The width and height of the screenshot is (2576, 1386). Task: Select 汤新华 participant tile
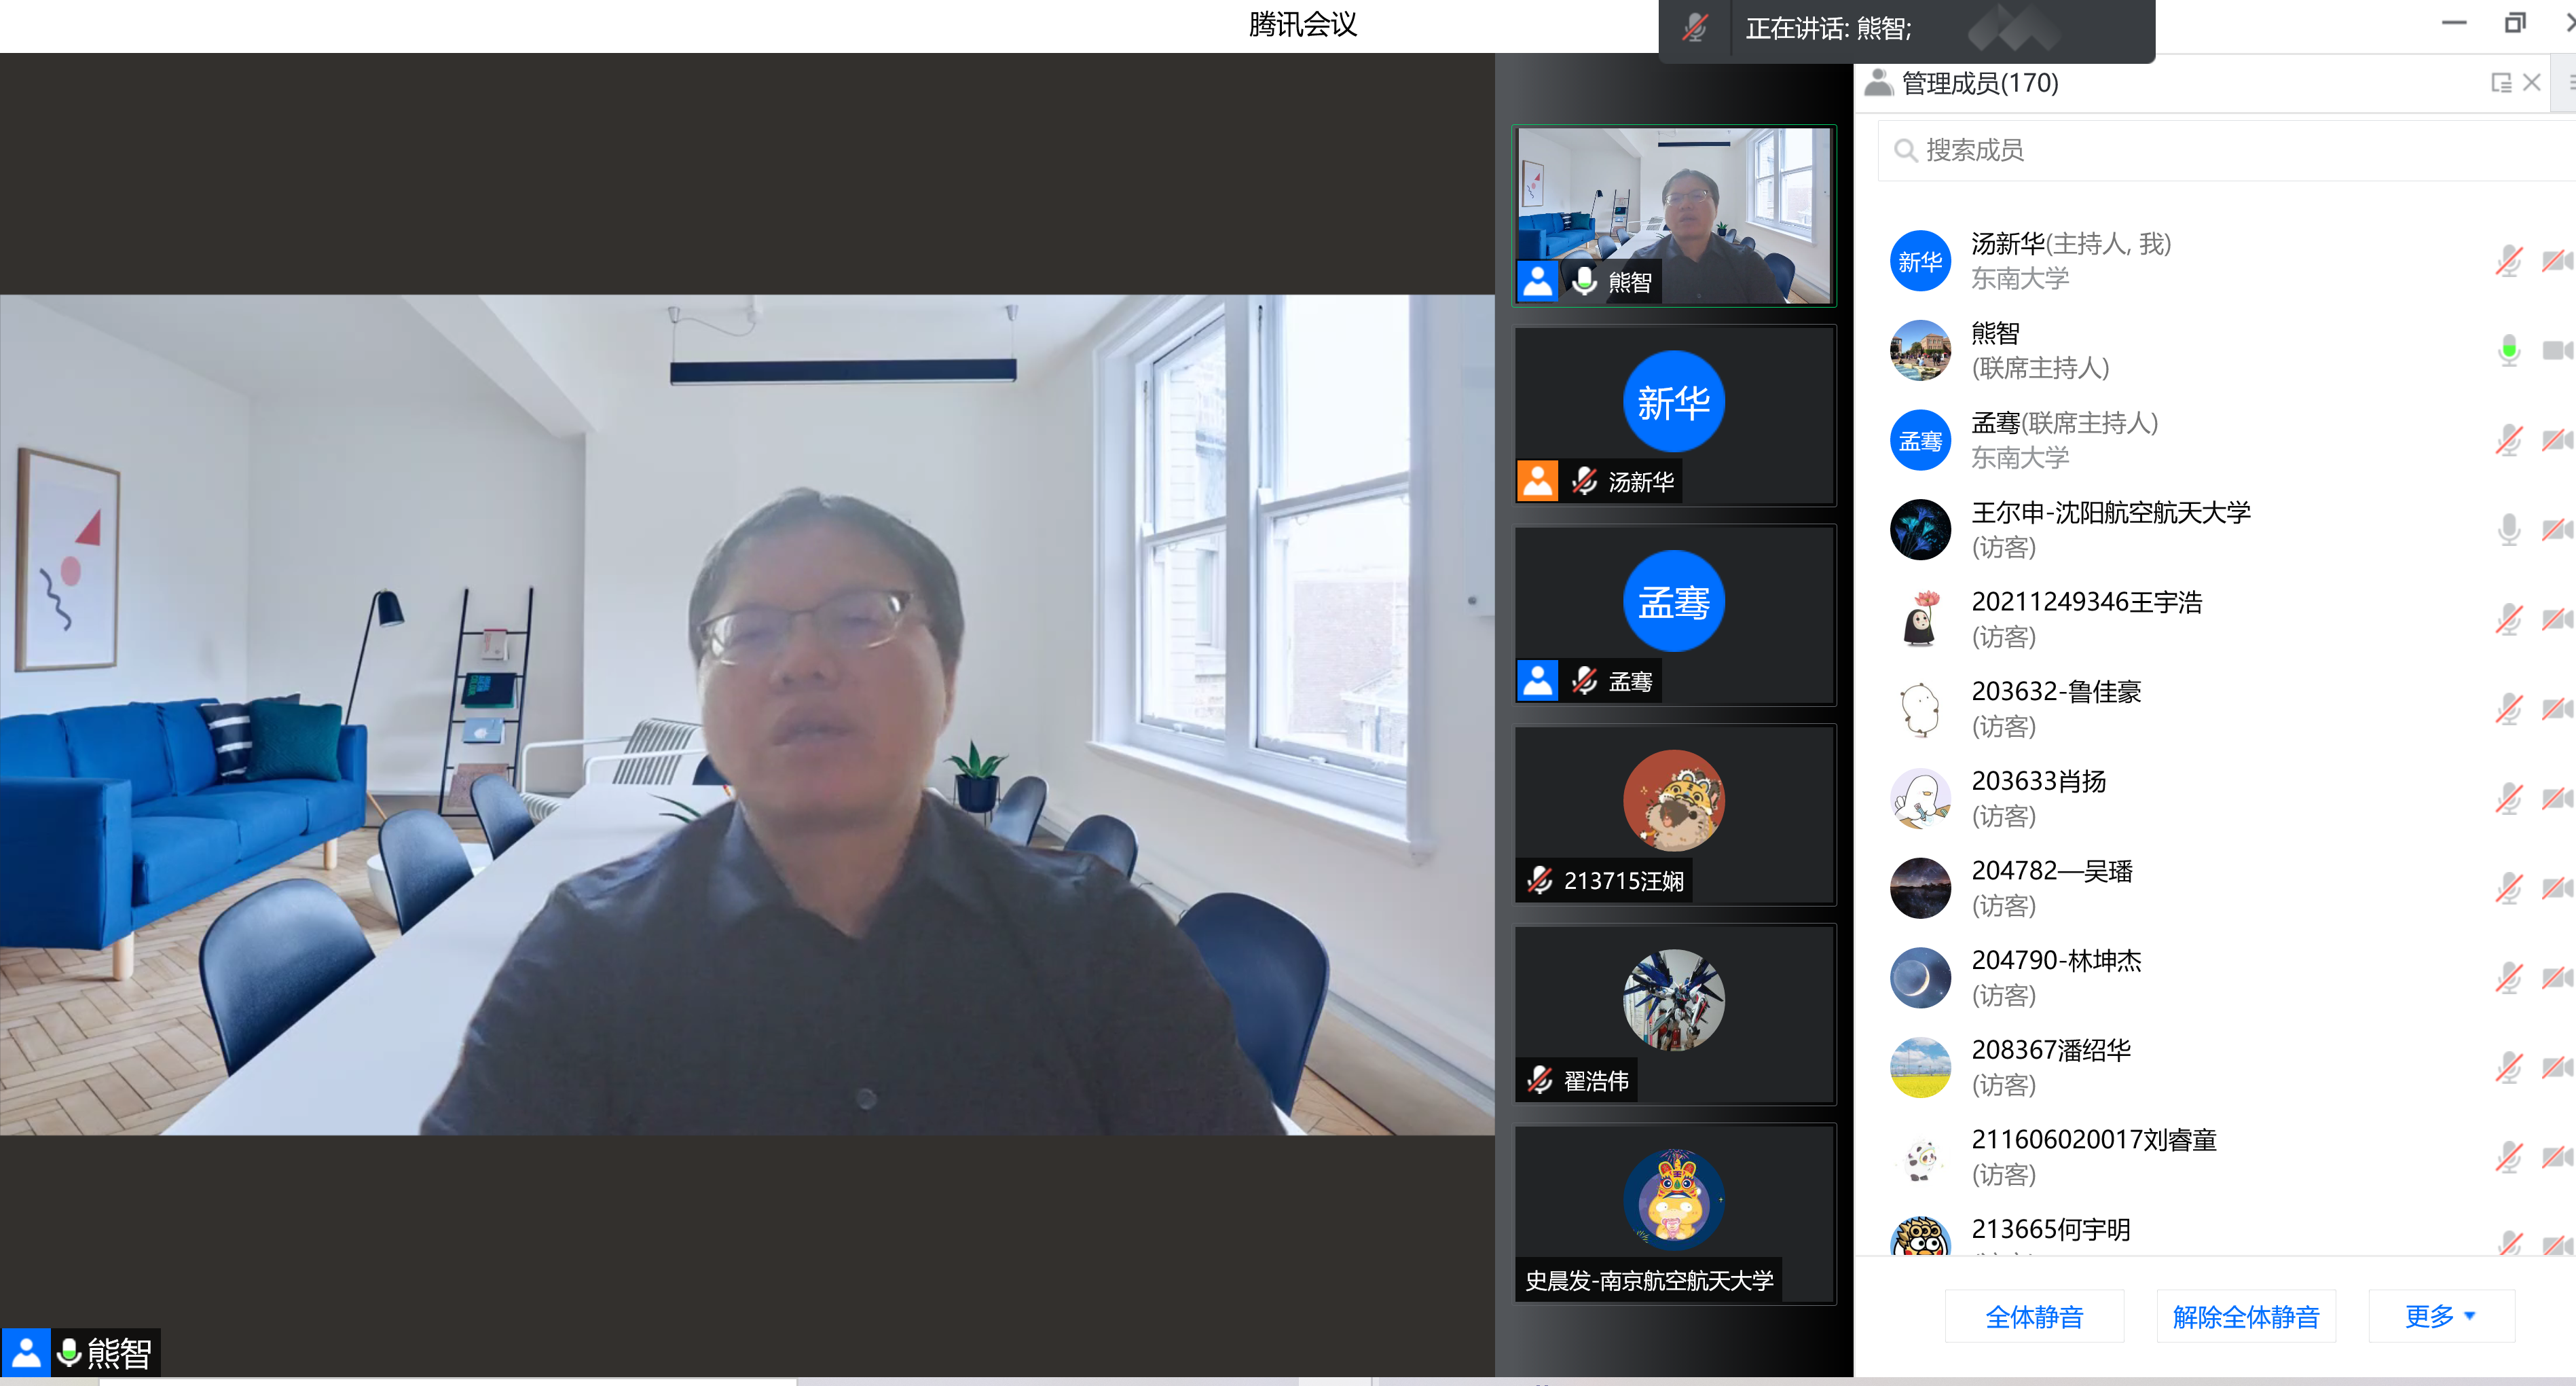click(x=1674, y=415)
